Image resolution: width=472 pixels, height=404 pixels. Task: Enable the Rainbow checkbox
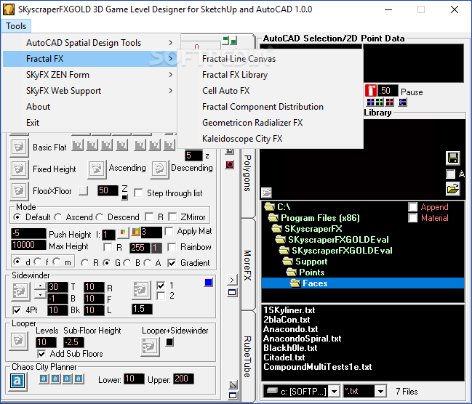(172, 247)
